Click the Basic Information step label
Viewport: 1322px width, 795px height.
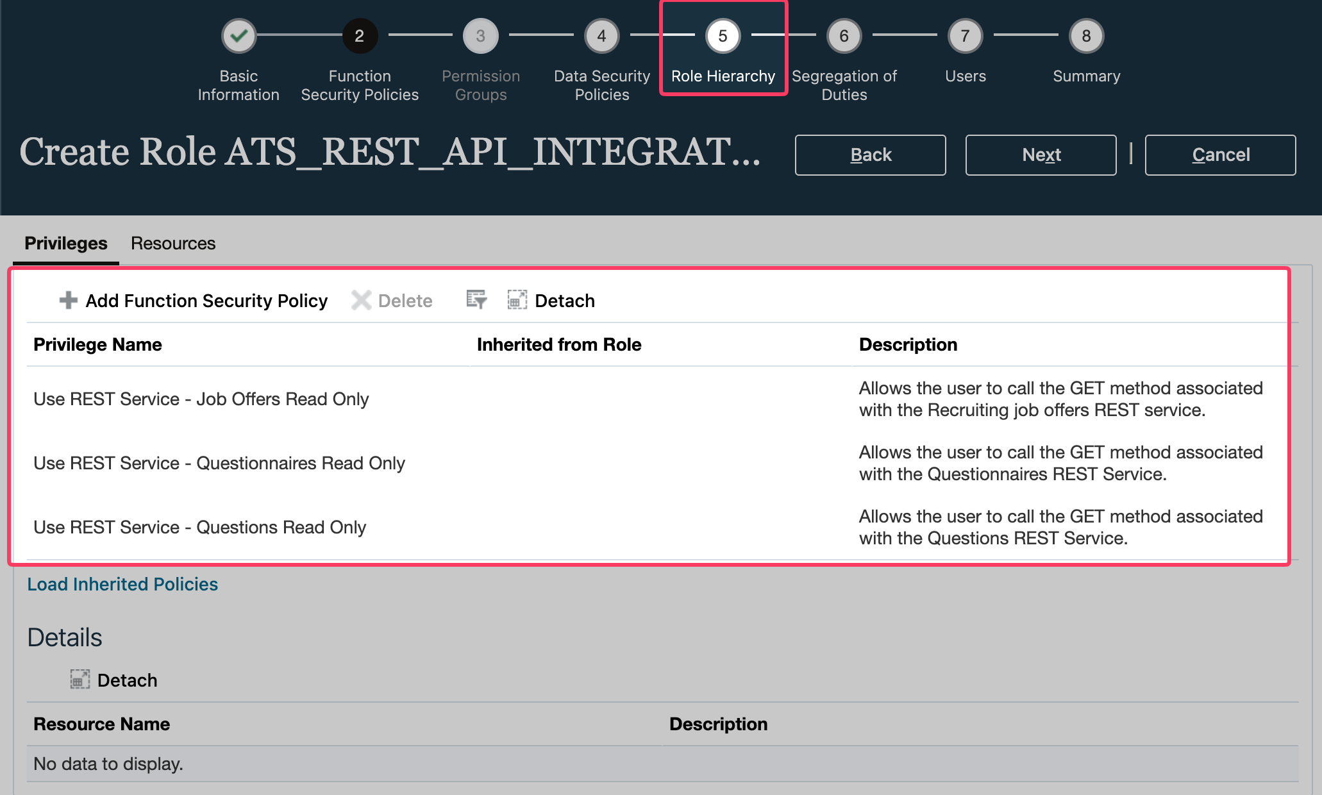point(238,85)
